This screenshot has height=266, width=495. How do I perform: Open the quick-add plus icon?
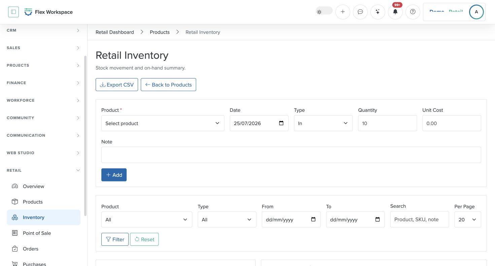coord(343,12)
